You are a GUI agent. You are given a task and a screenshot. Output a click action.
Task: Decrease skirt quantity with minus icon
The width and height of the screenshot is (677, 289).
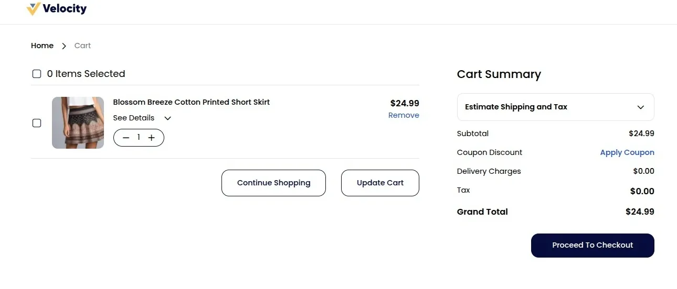point(126,138)
